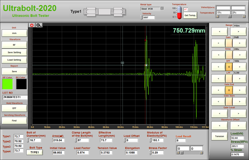
Task: Toggle the Gate End center O button
Action: pos(229,90)
